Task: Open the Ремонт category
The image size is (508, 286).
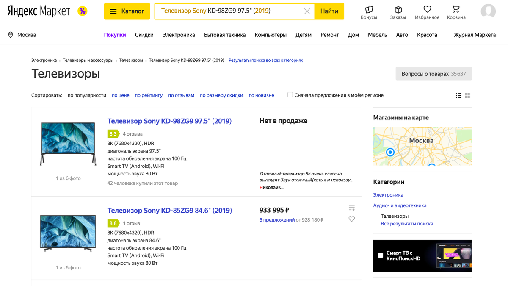Action: click(330, 35)
